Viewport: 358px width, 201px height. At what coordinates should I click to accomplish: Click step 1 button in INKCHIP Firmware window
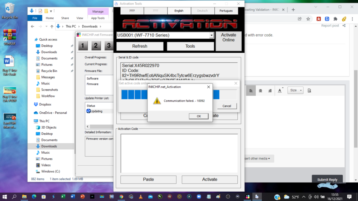coord(83,46)
